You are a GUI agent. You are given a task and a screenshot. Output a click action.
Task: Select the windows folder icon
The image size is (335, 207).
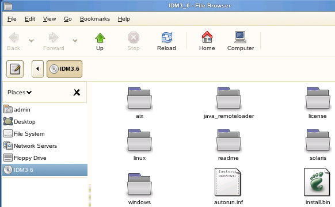coord(139,185)
